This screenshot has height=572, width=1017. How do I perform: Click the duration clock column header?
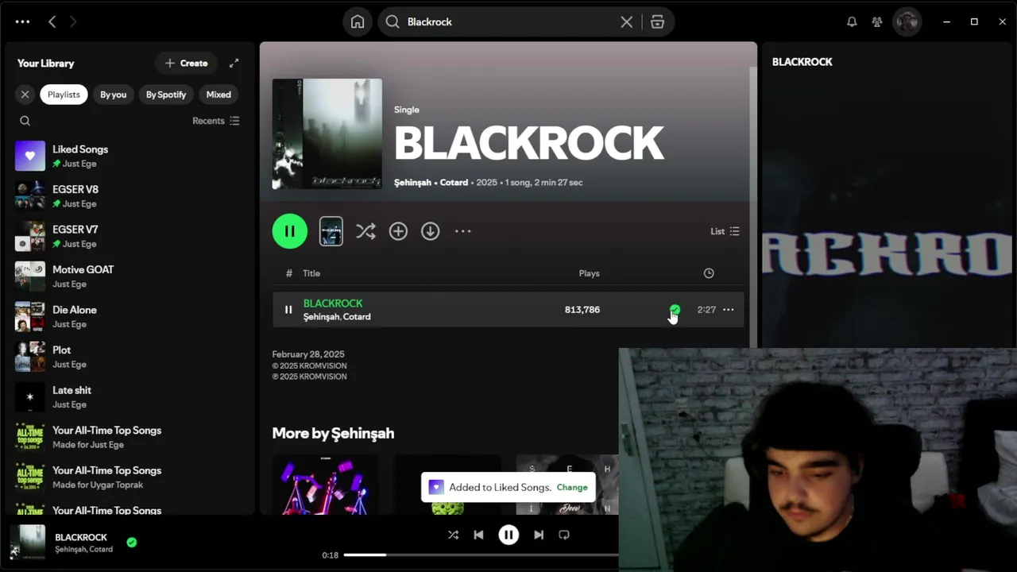click(x=709, y=273)
